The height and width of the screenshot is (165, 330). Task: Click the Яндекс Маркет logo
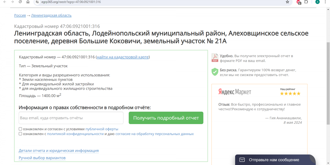235,92
